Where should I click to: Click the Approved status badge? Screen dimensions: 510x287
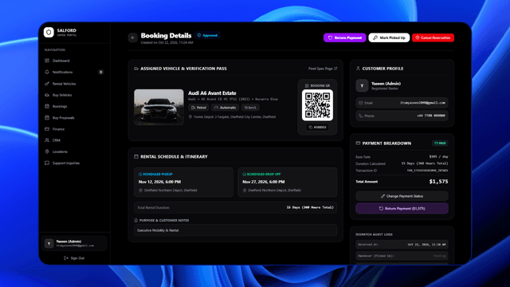point(207,35)
